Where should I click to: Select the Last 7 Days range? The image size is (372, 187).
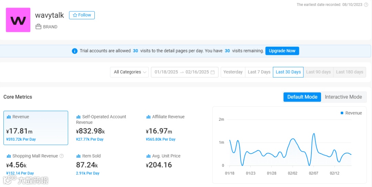click(x=259, y=72)
